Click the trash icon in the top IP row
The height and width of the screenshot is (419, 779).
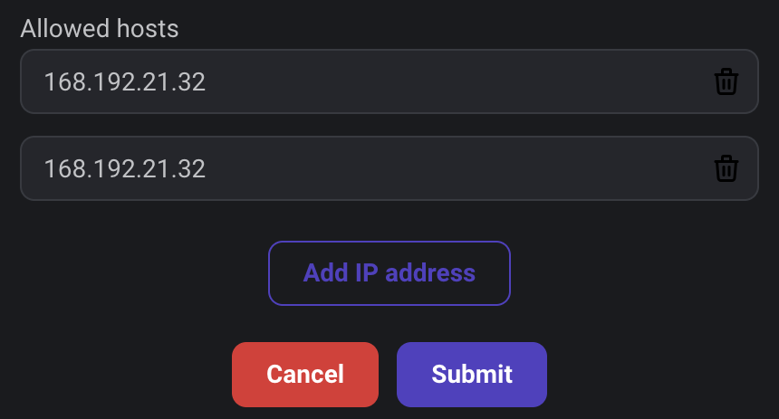tap(726, 81)
